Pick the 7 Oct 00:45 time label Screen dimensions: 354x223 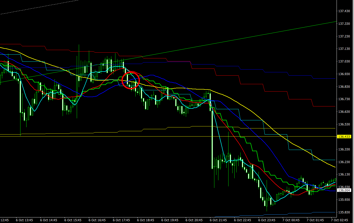click(291, 220)
